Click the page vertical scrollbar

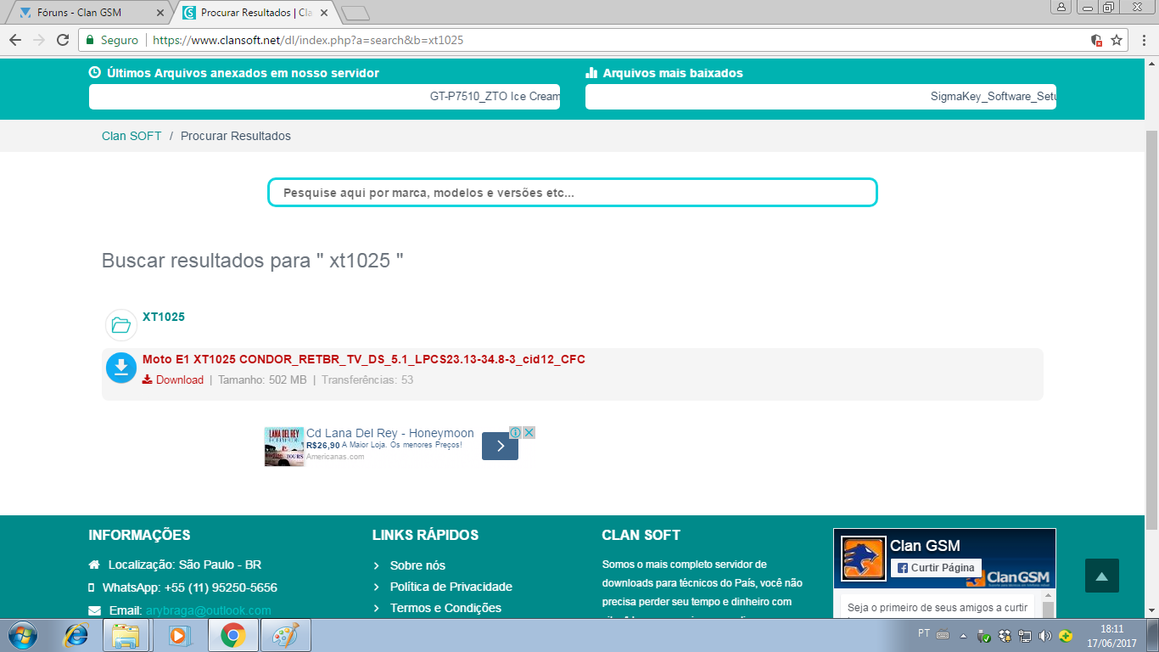1151,331
